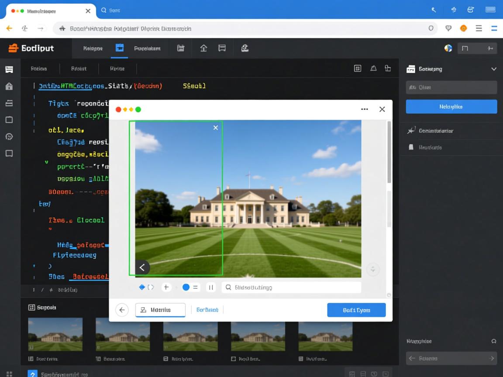Click the blue primary button in the dialog footer
The image size is (503, 377).
tap(356, 310)
